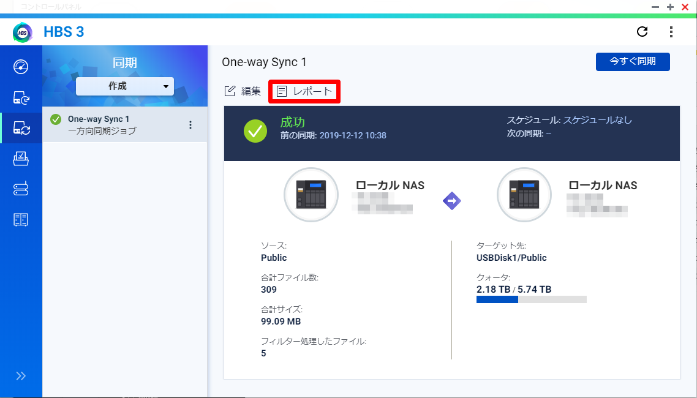Click the total size value 99.09 MB

tap(281, 321)
